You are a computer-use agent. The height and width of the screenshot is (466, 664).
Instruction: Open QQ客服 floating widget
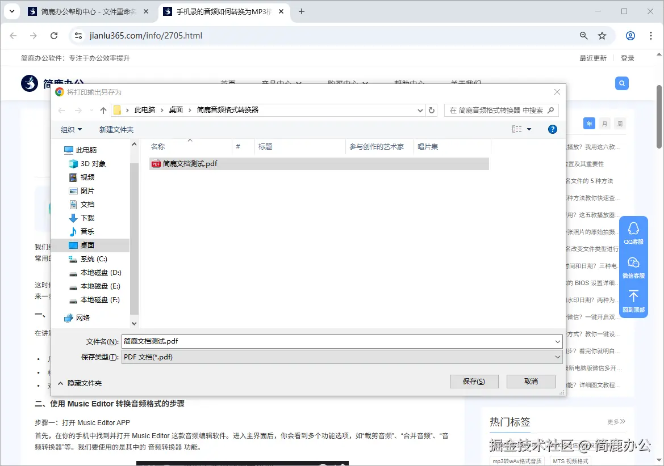pos(633,233)
